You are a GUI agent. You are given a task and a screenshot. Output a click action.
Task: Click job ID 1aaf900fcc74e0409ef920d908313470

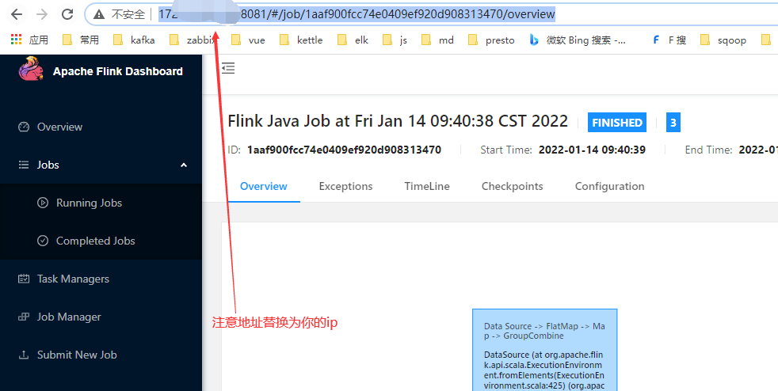point(344,150)
